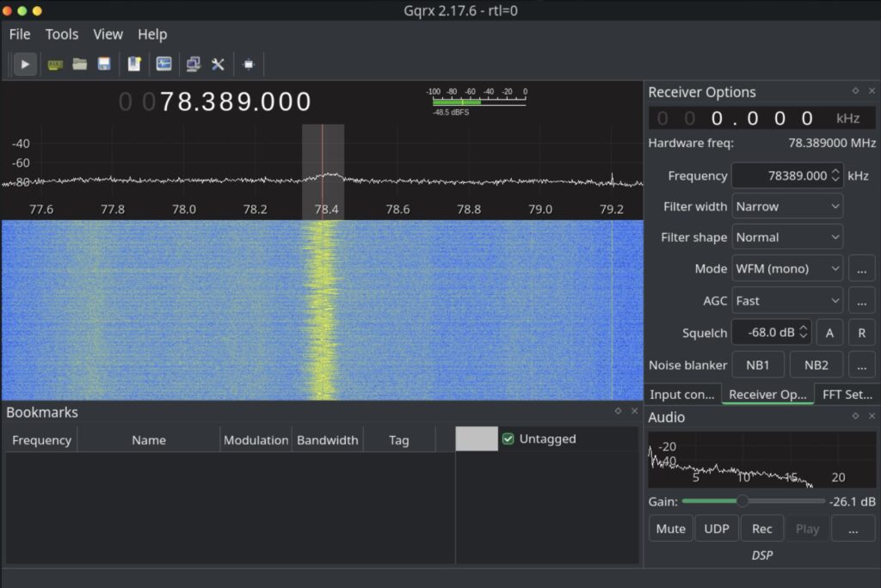The width and height of the screenshot is (881, 588).
Task: Click the Hardware freq 78.389000 MHz value
Action: [832, 144]
